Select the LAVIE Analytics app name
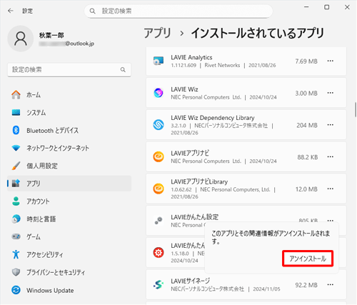The width and height of the screenshot is (357, 305). click(x=191, y=57)
